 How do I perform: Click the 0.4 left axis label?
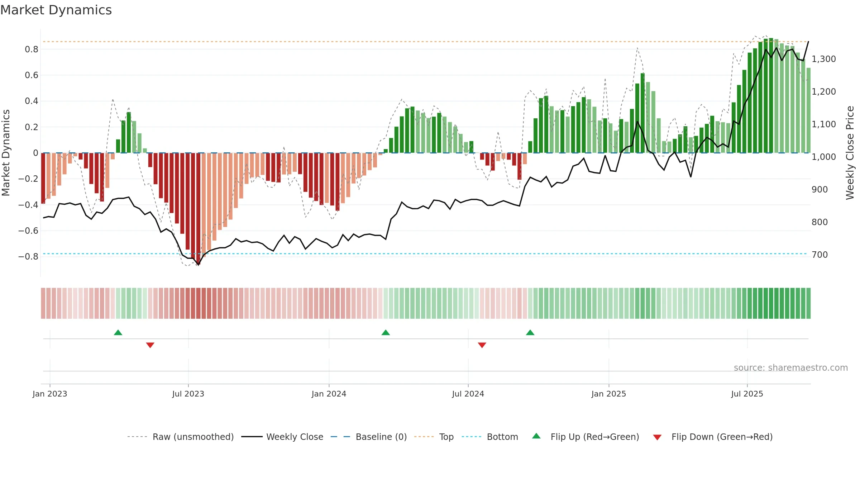click(32, 101)
